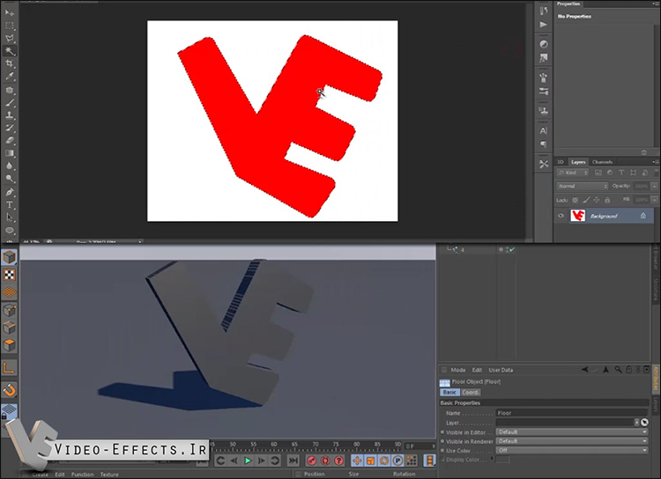Viewport: 661px width, 479px height.
Task: Select the Layers tab
Action: point(578,162)
